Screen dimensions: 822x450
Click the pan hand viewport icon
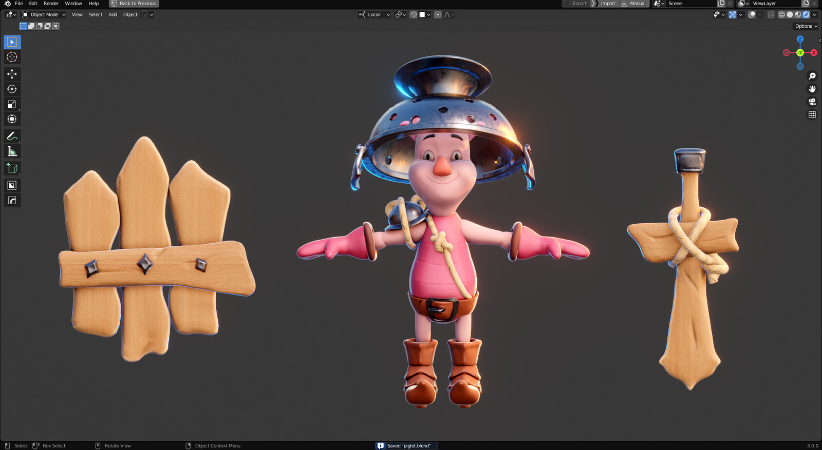coord(812,89)
